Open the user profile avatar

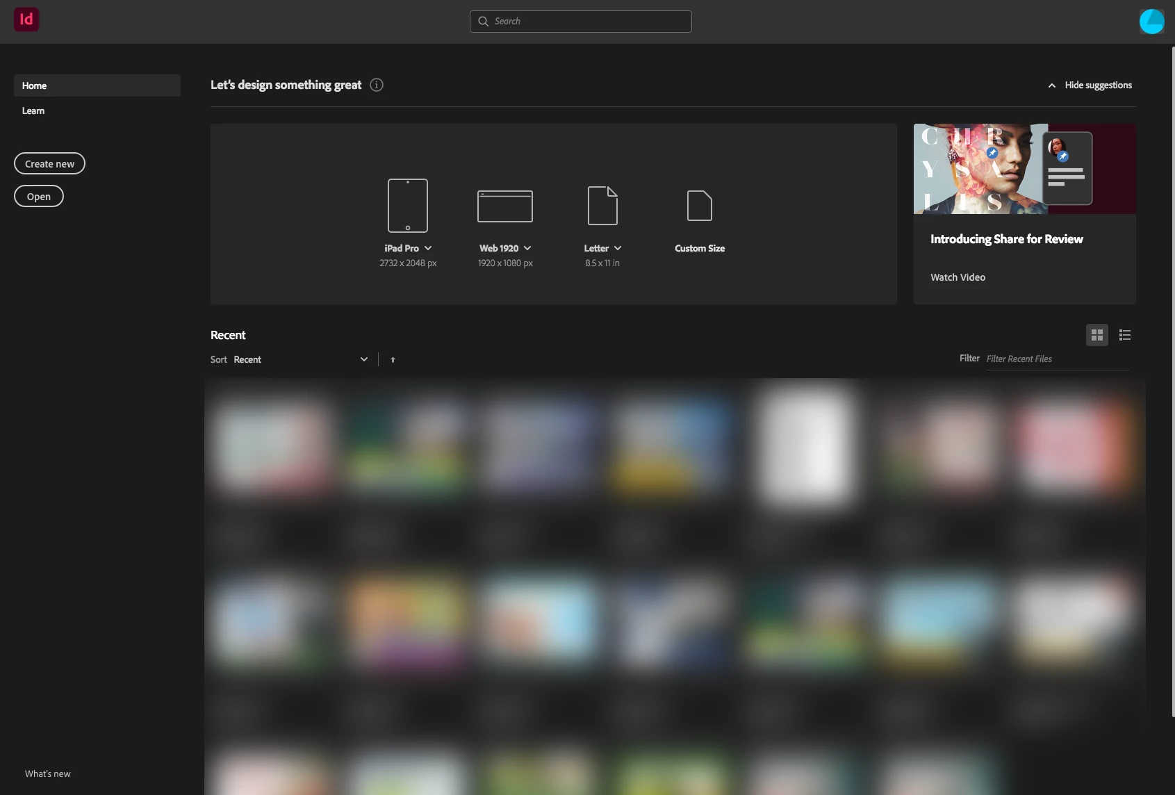(x=1151, y=22)
